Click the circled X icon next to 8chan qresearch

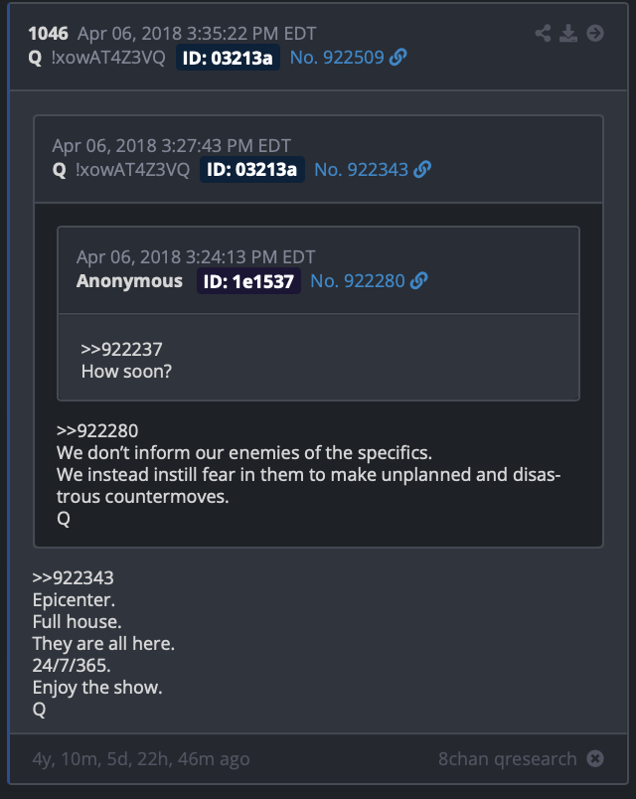(595, 758)
